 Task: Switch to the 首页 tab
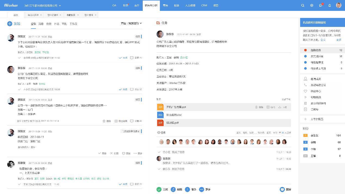click(16, 15)
